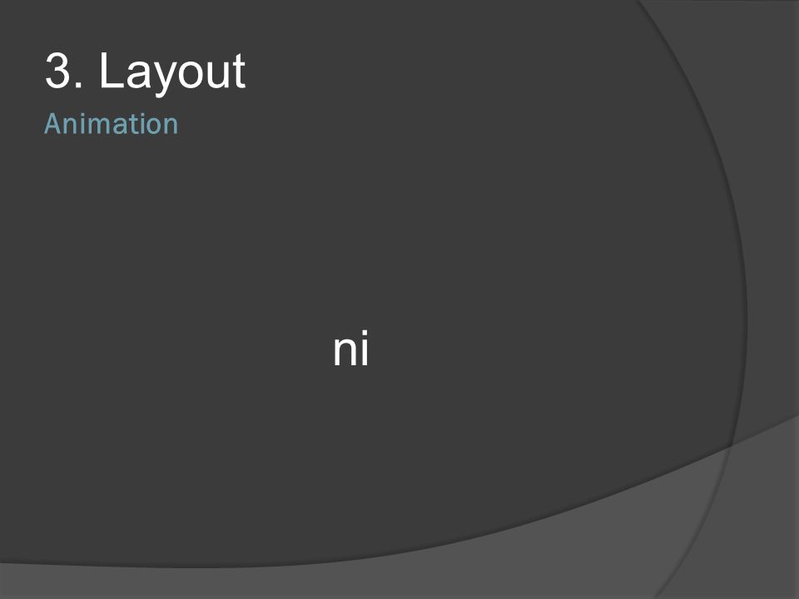The width and height of the screenshot is (799, 599).
Task: Click the 'ni' text in slide center
Action: [350, 349]
